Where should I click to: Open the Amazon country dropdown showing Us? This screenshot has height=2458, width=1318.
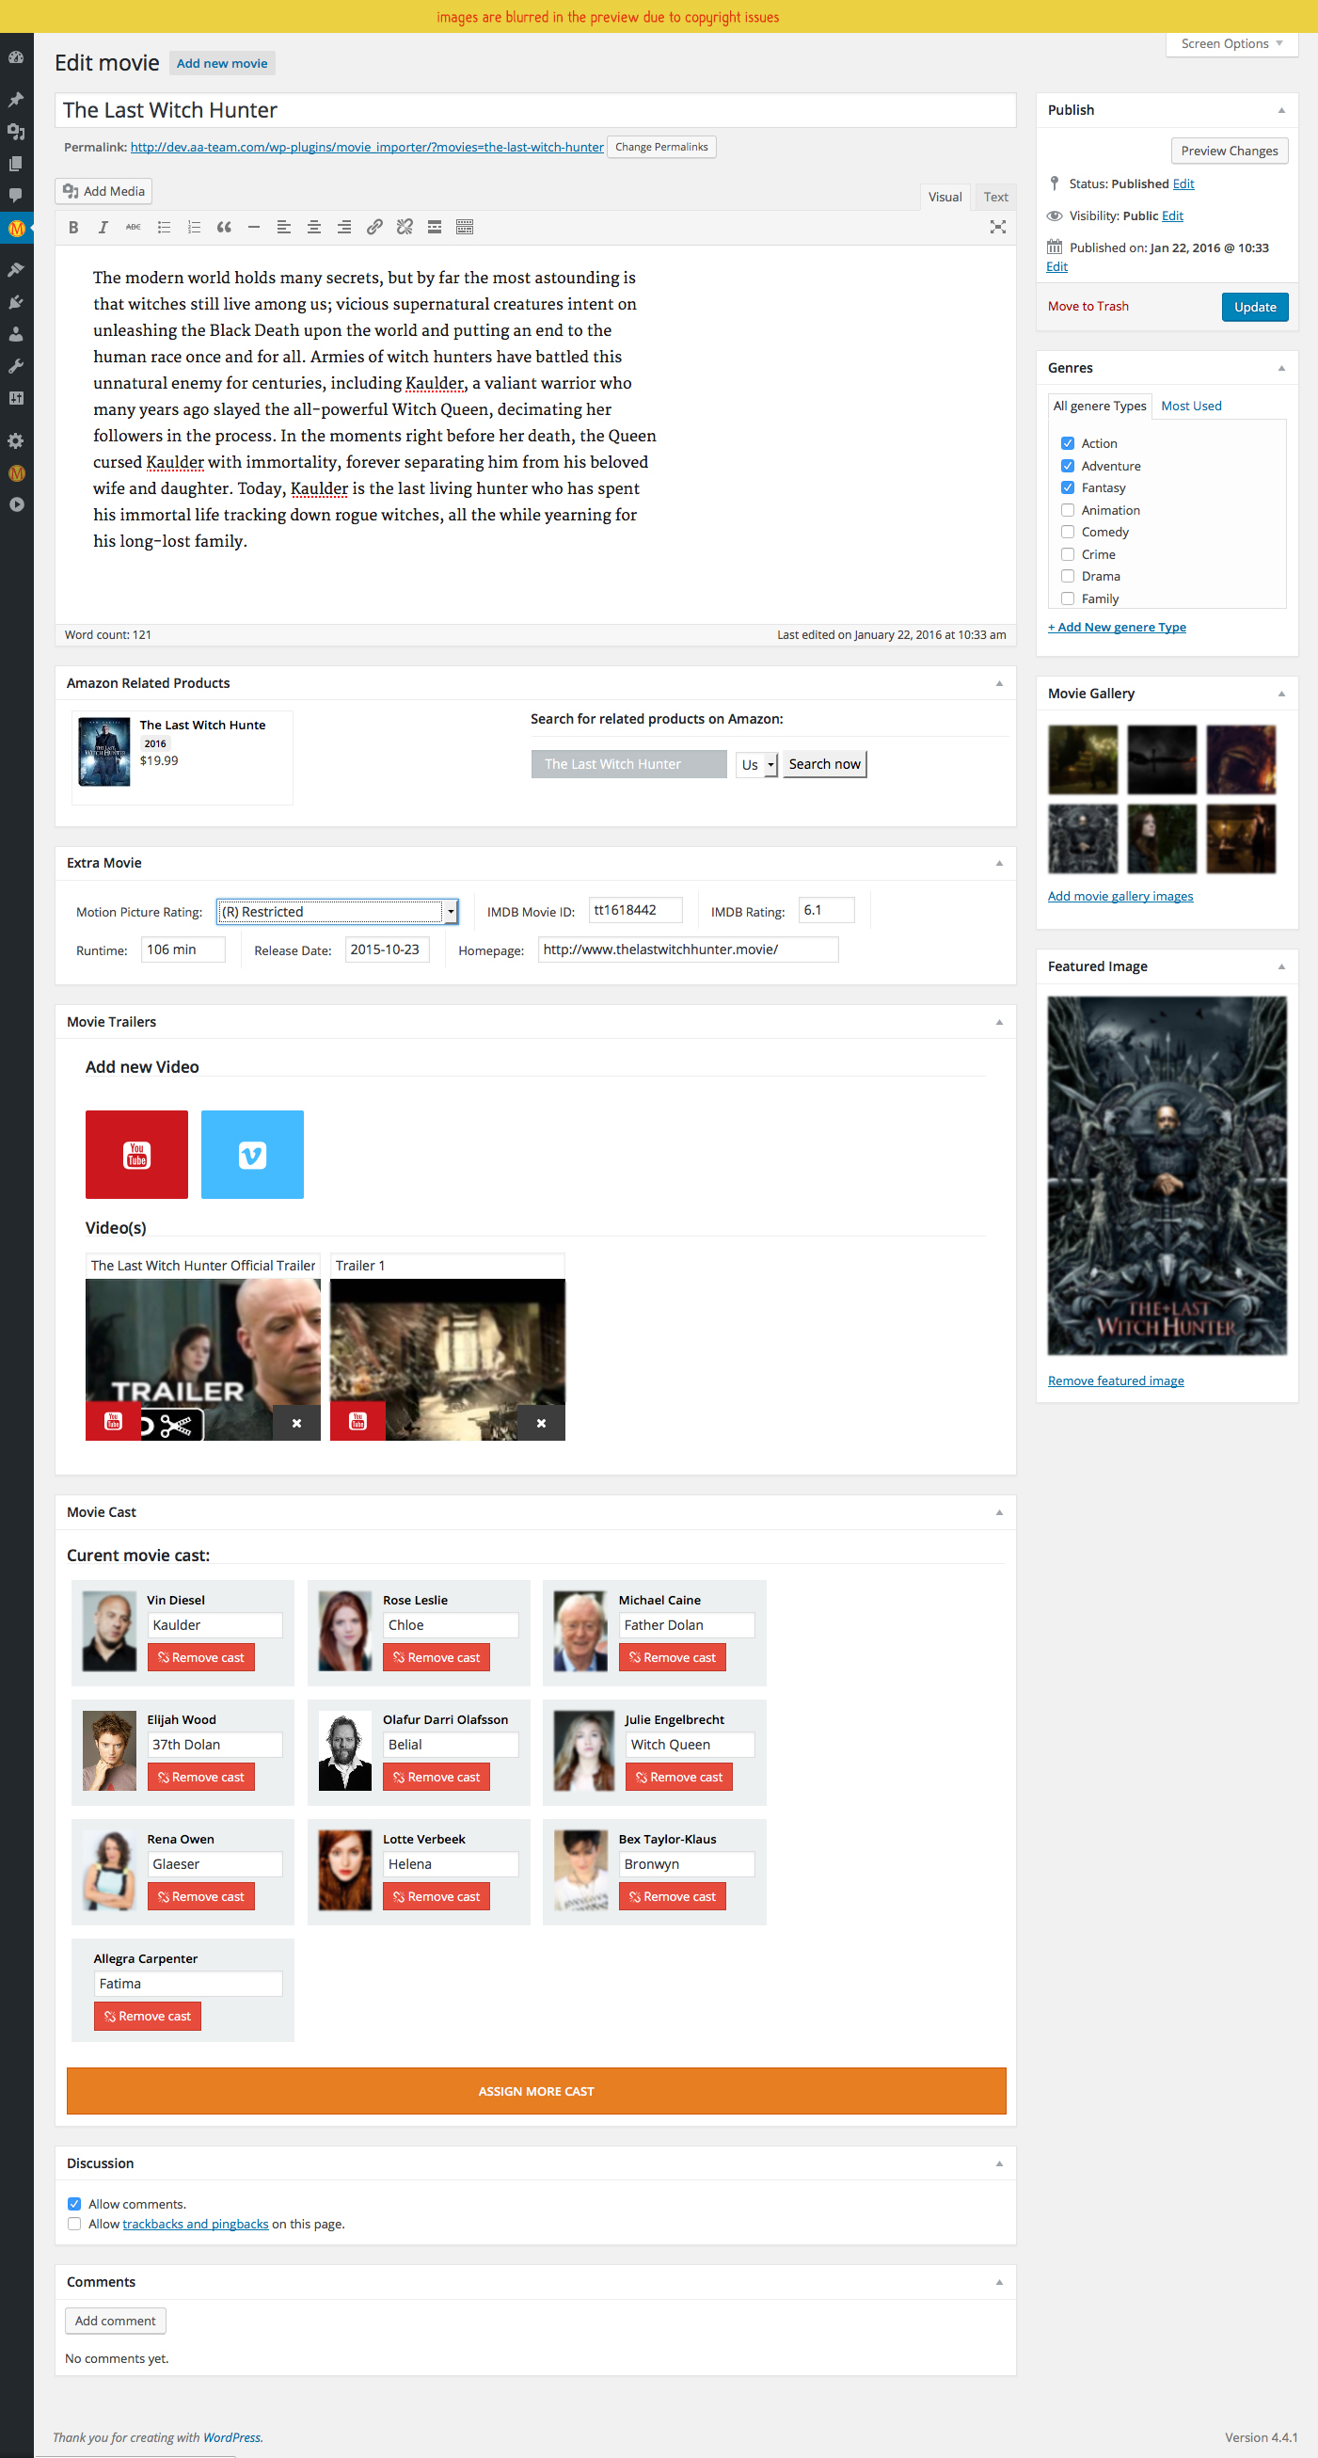[757, 764]
